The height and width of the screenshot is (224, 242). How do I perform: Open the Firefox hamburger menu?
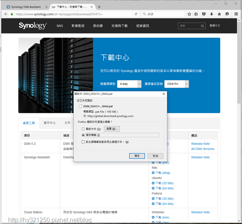click(x=236, y=14)
